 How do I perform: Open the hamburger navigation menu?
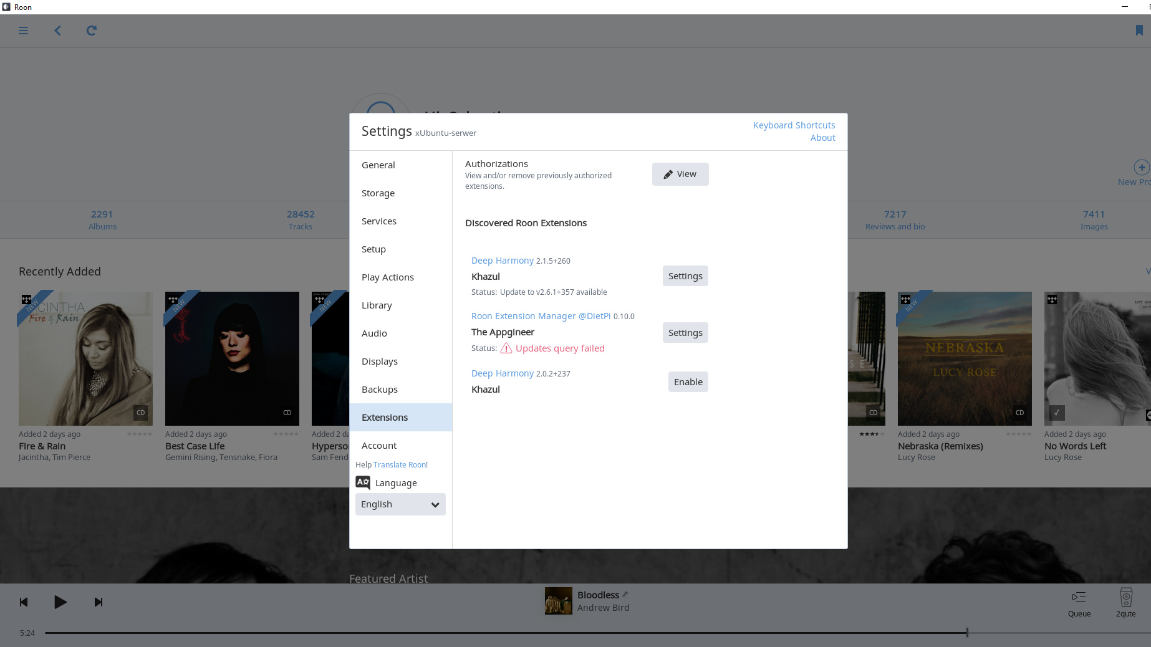pyautogui.click(x=23, y=31)
